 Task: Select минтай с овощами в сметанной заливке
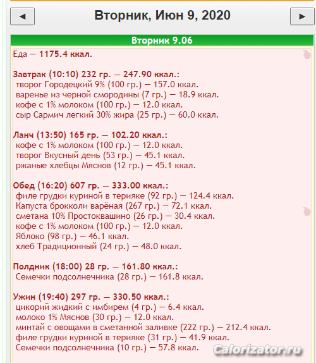[x=143, y=328]
